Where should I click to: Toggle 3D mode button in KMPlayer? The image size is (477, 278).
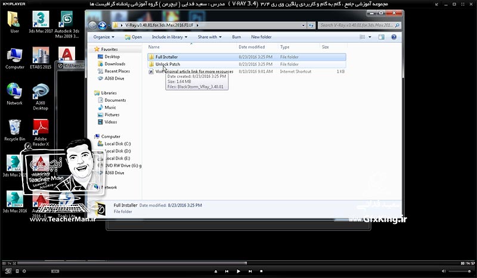point(8,271)
